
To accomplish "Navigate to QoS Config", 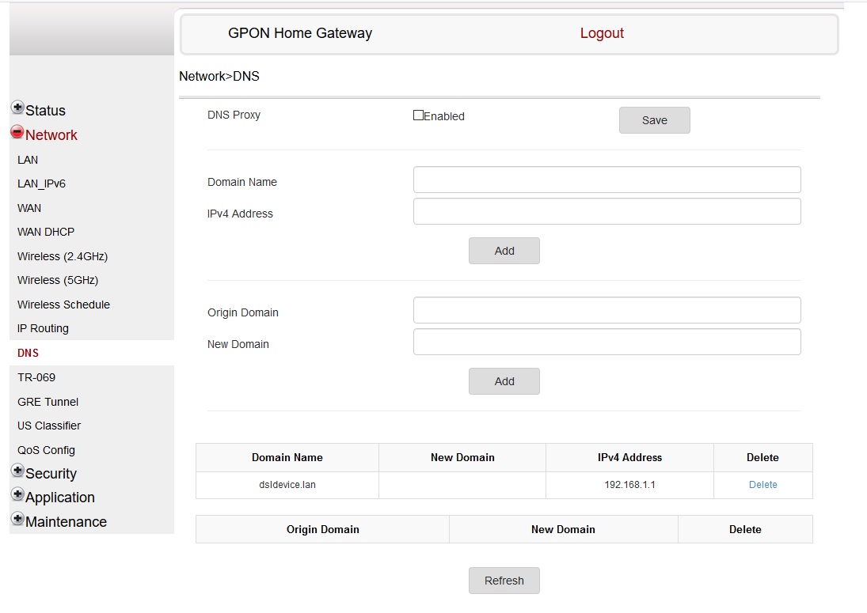I will tap(46, 450).
